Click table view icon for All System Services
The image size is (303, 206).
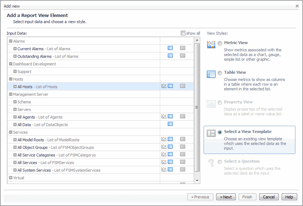170,169
